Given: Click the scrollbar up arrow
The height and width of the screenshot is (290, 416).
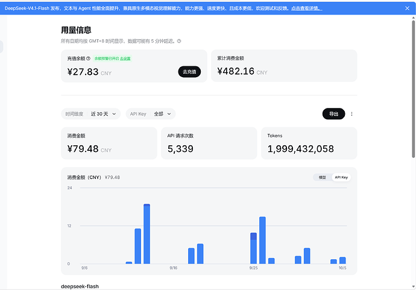Looking at the screenshot, I should (414, 17).
